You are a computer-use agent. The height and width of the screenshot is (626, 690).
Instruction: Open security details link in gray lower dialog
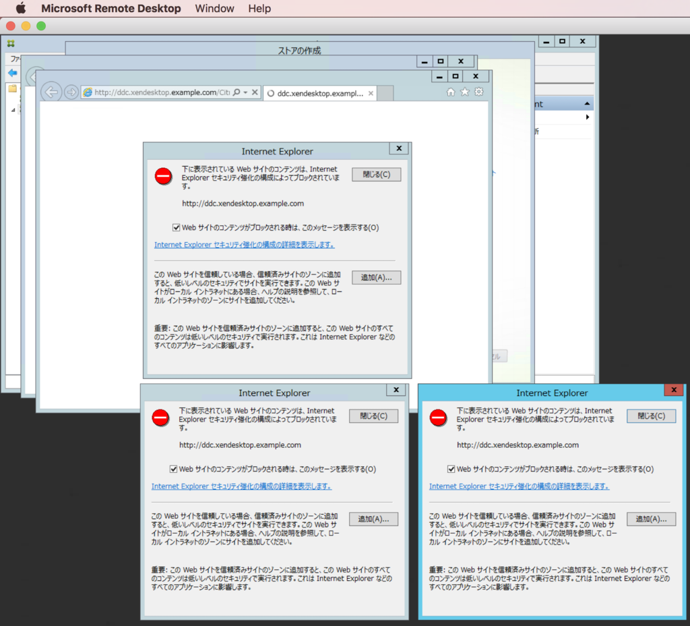point(242,486)
